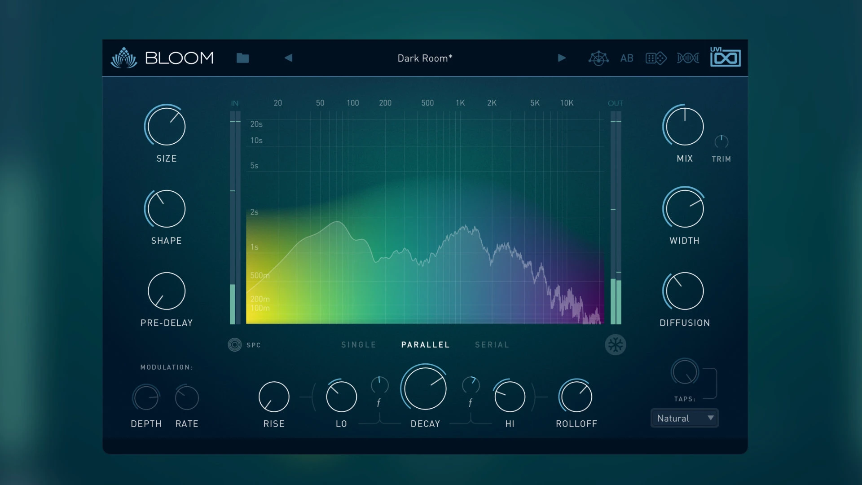Image resolution: width=862 pixels, height=485 pixels.
Task: Click the LO knob
Action: click(x=341, y=397)
